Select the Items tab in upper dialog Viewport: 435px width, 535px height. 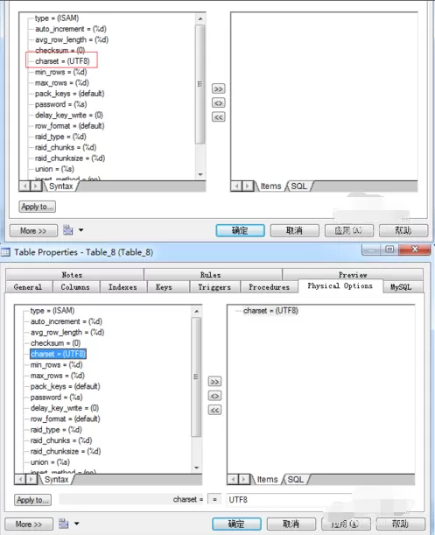pyautogui.click(x=271, y=187)
